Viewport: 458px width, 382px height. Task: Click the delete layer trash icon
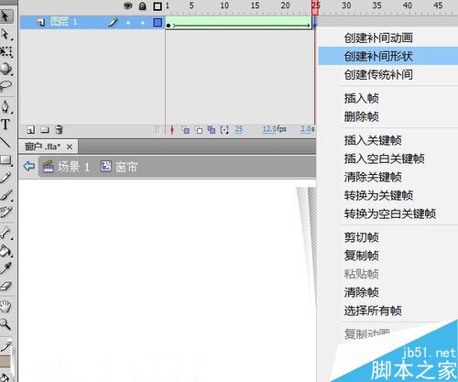(59, 130)
